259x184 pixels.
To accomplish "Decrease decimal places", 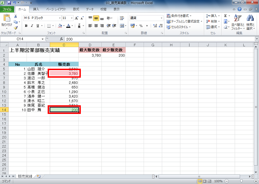I will [x=161, y=26].
